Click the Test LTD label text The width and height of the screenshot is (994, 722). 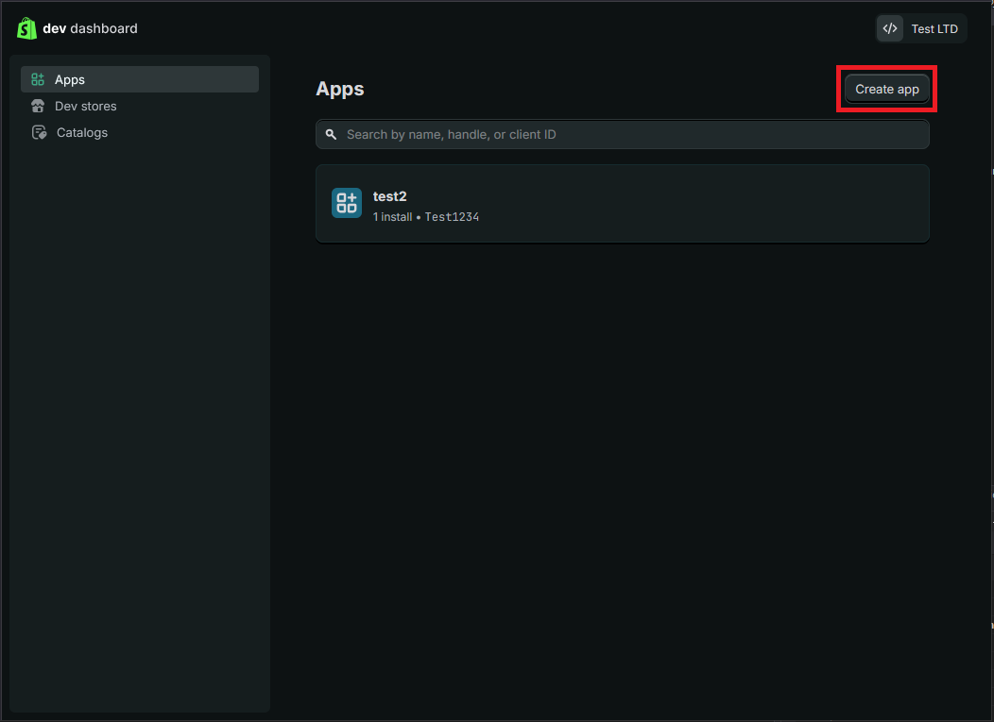pos(934,29)
